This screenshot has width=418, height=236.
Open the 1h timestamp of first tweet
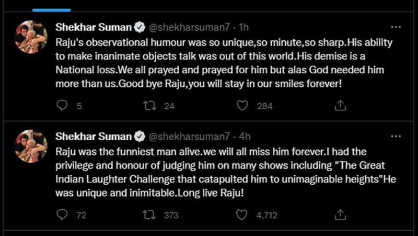(x=244, y=27)
